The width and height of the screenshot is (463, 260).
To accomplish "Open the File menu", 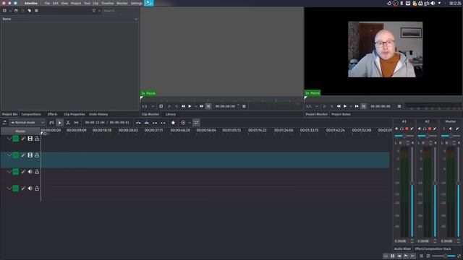I will (x=47, y=3).
